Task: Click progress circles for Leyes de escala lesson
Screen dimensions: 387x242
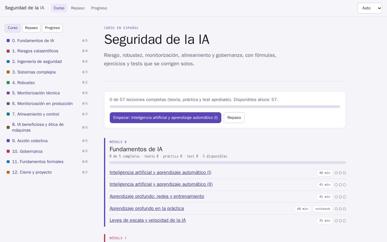Action: [340, 221]
